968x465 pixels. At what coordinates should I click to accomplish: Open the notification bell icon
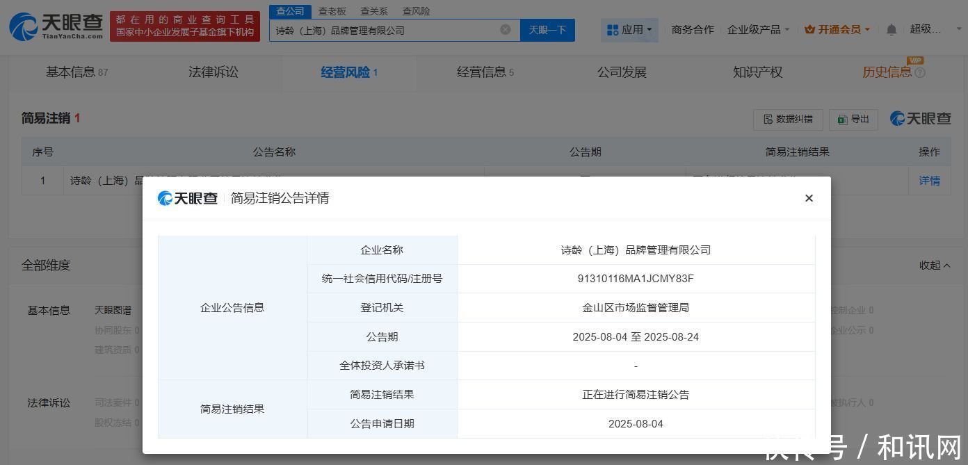click(x=892, y=30)
